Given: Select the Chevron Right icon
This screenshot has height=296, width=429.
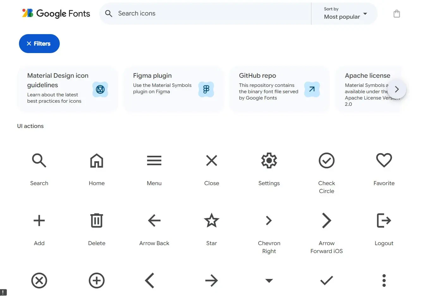Looking at the screenshot, I should click(x=269, y=220).
